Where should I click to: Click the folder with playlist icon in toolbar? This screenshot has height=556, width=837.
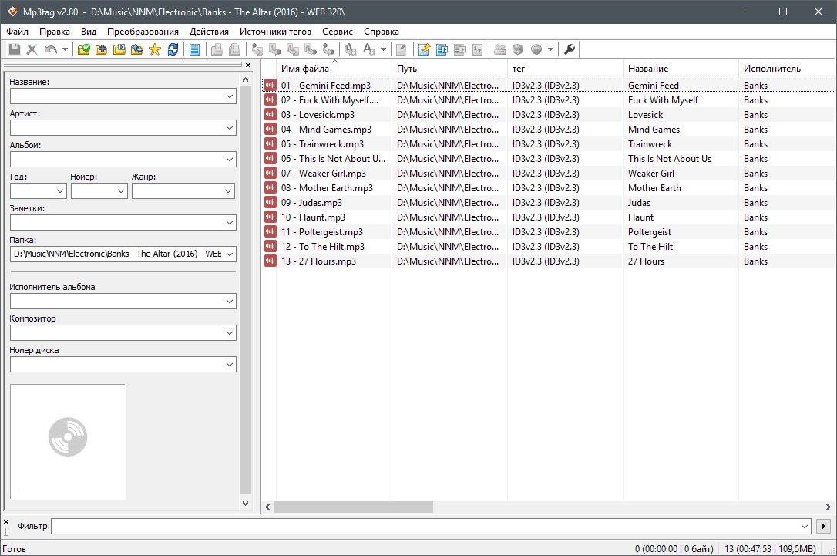[x=119, y=49]
